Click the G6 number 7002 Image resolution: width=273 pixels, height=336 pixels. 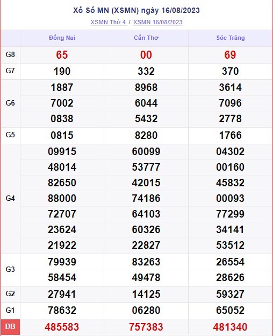(x=62, y=103)
